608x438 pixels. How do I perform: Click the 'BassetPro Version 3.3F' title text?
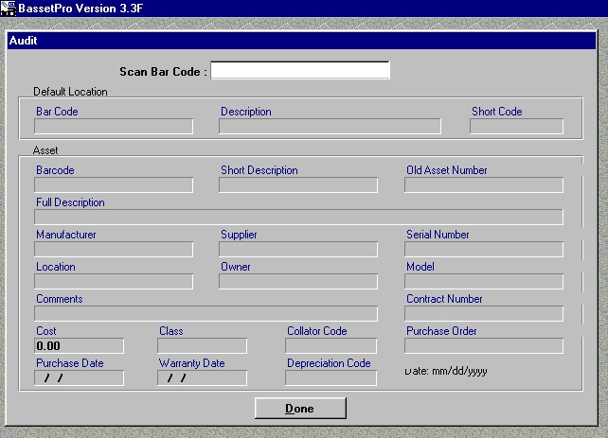pos(80,9)
